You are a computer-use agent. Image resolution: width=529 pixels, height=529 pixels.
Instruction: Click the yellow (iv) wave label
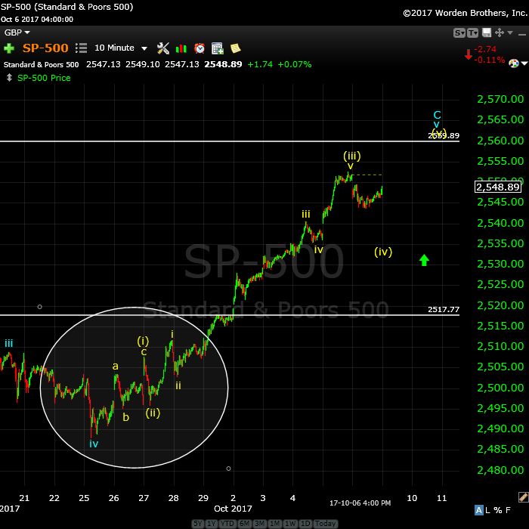pos(383,252)
